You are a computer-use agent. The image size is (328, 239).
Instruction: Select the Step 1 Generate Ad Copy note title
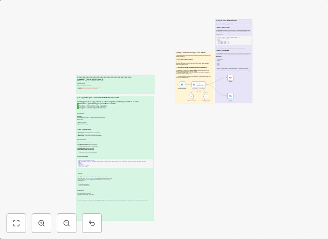(x=191, y=53)
